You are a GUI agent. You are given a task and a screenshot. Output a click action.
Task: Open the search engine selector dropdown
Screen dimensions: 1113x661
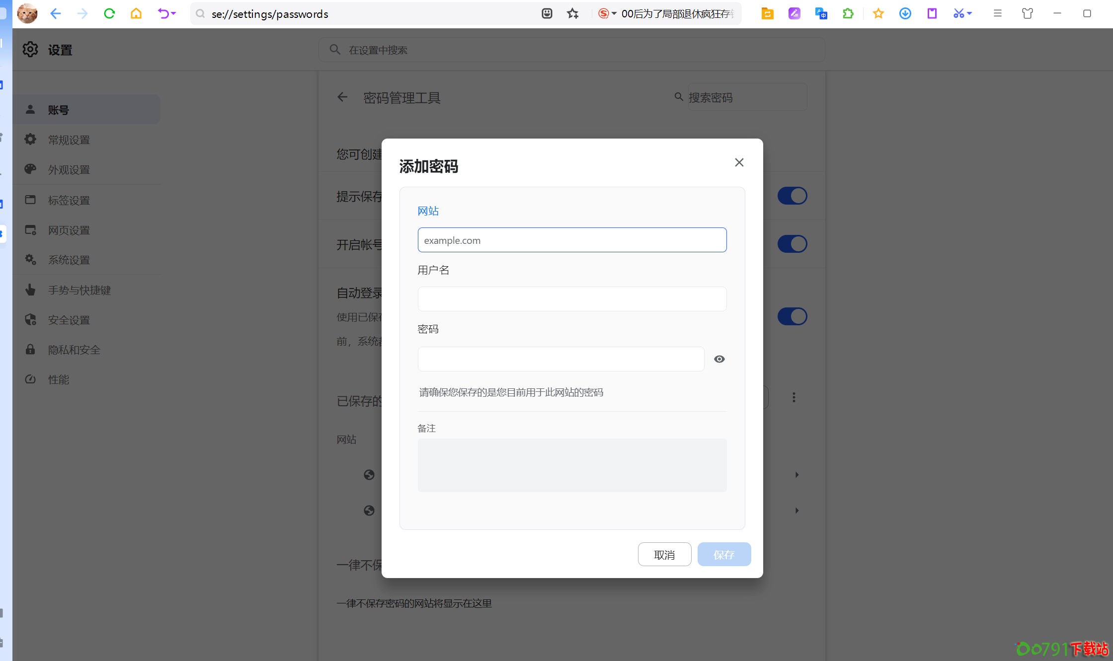[614, 14]
